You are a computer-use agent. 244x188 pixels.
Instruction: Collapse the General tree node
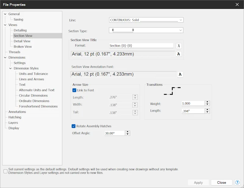5,14
